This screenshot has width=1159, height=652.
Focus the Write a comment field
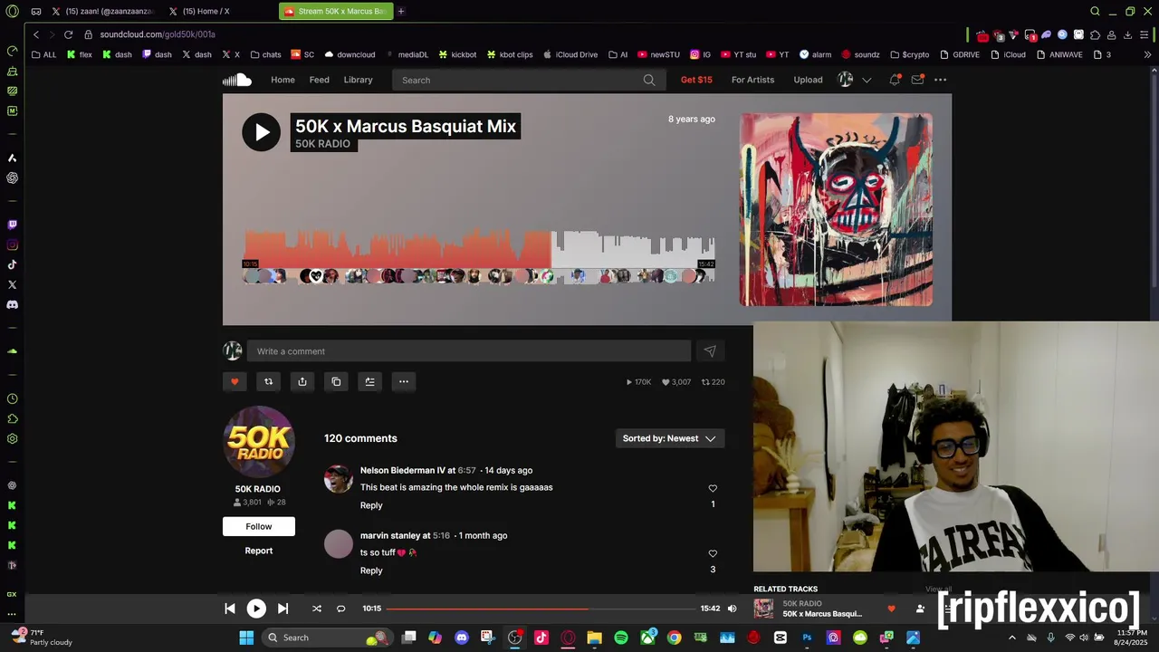point(469,351)
